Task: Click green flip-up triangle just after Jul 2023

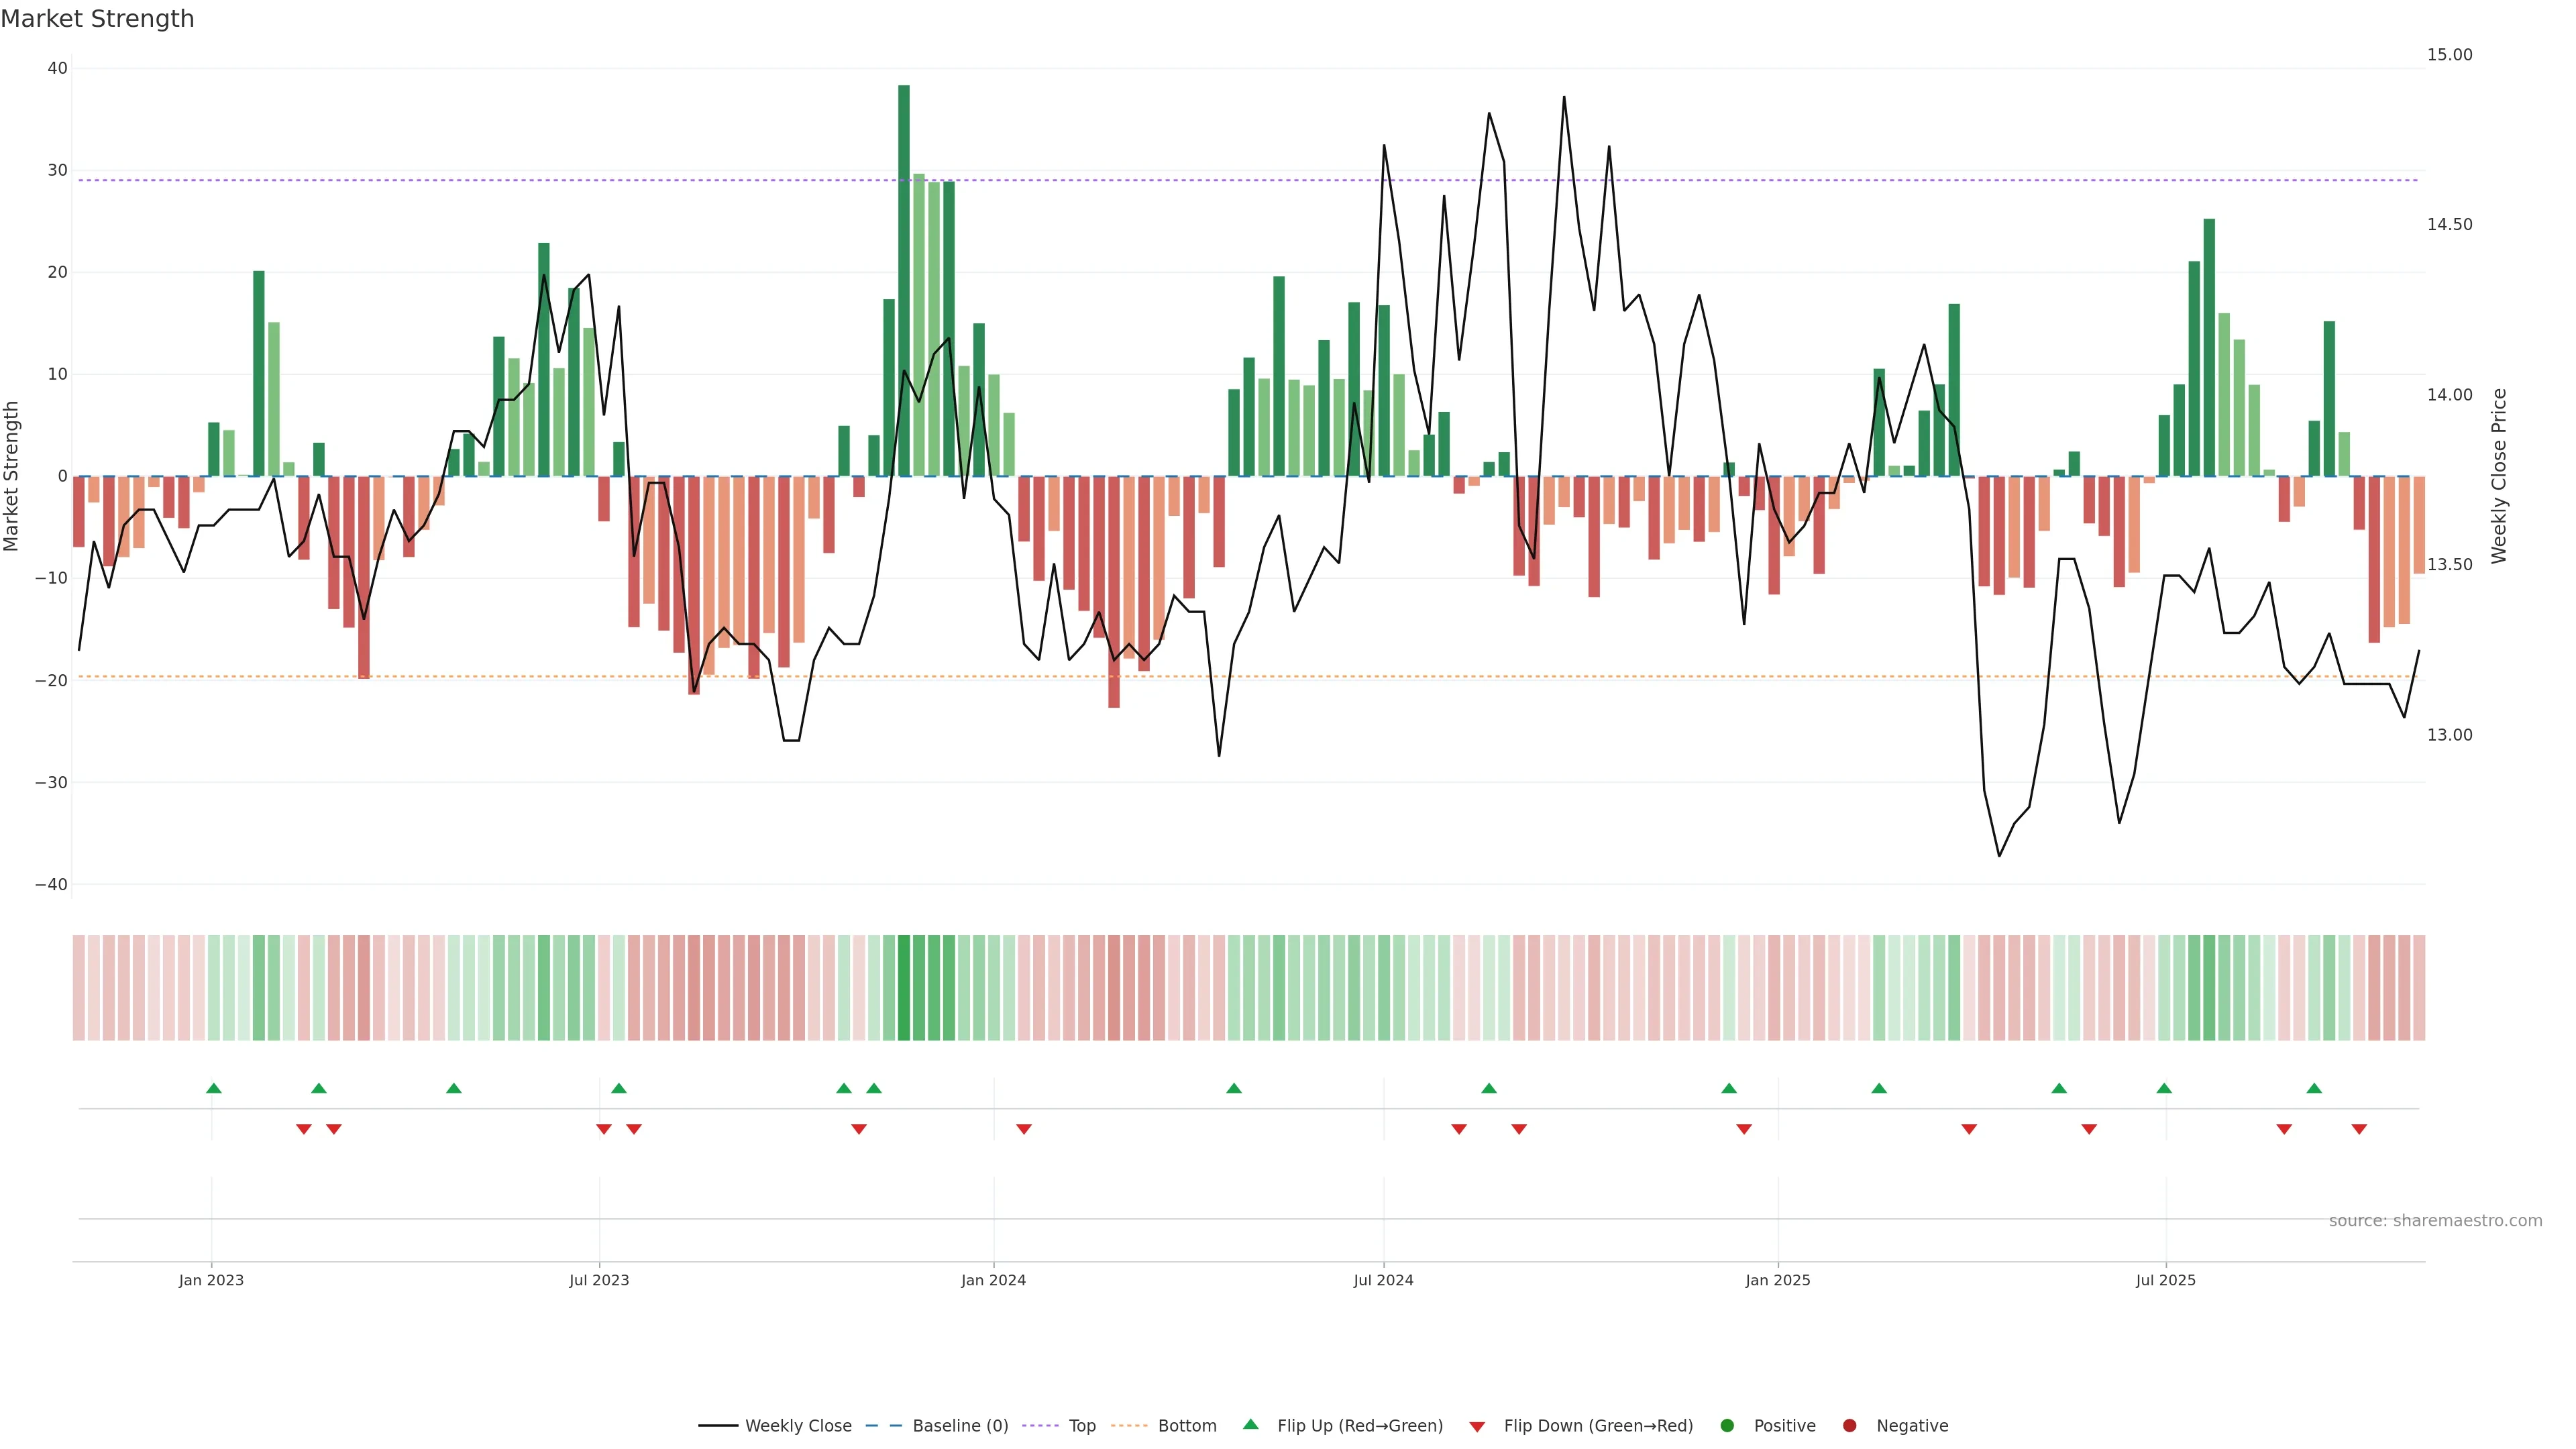Action: 619,1088
